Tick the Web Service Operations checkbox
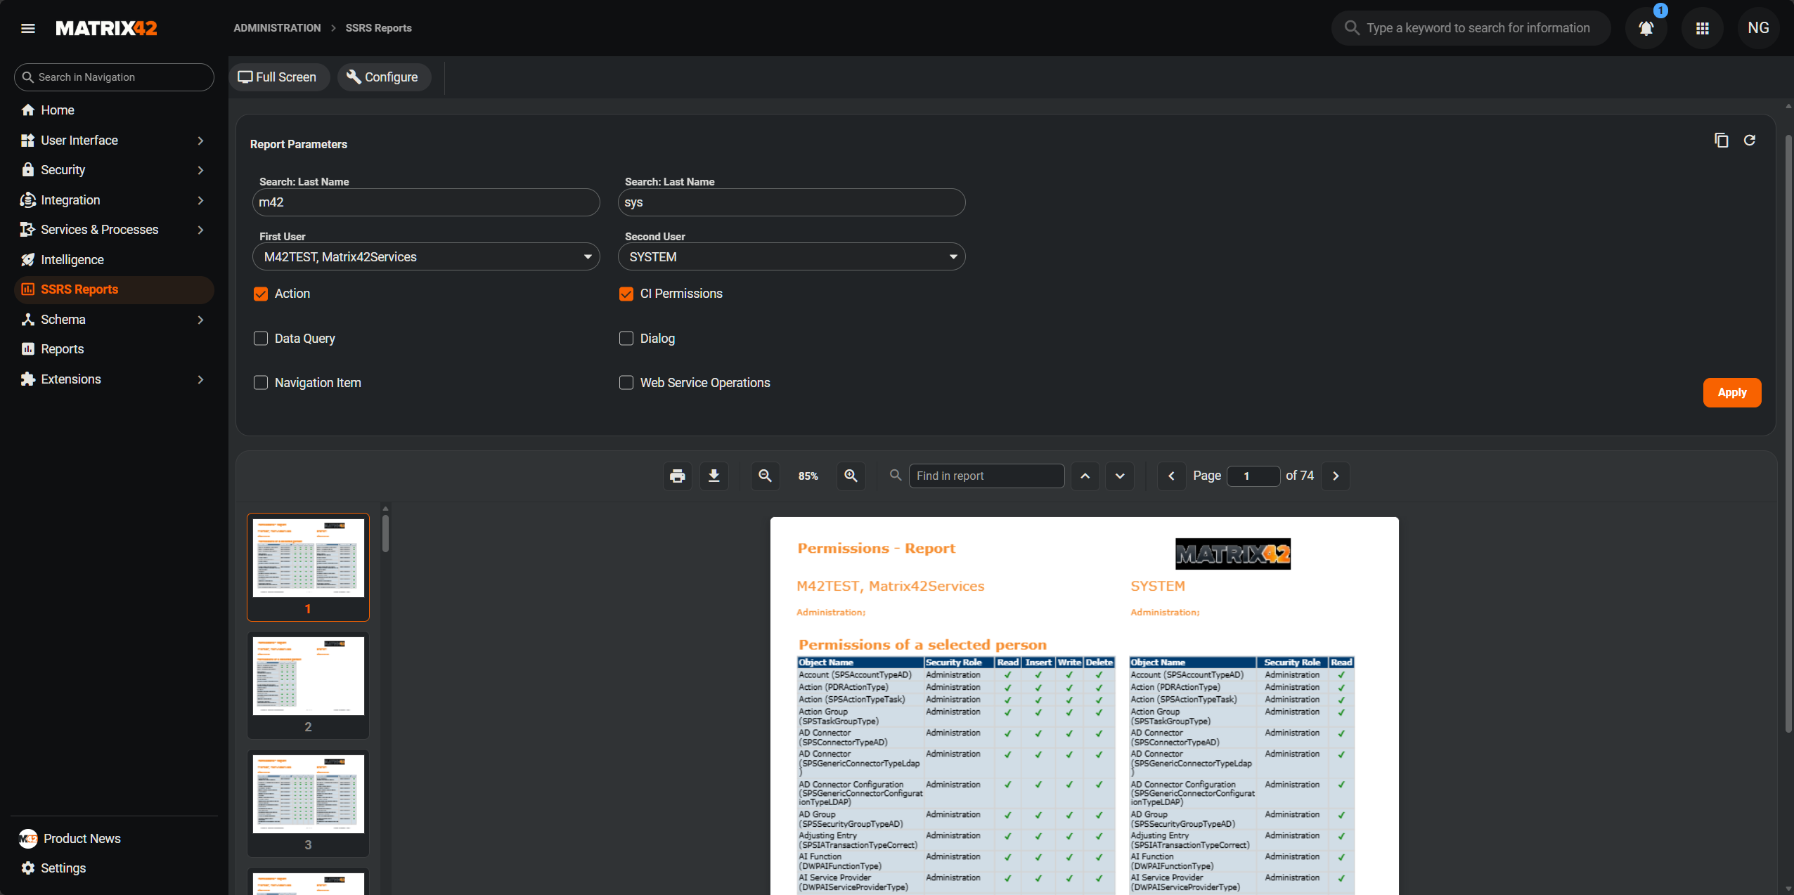 pos(626,383)
